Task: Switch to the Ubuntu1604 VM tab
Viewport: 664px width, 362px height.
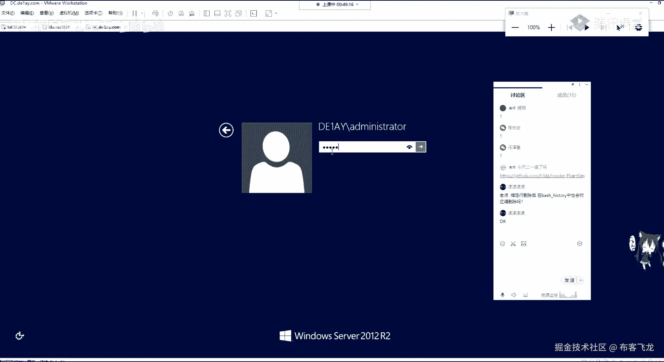Action: 59,27
